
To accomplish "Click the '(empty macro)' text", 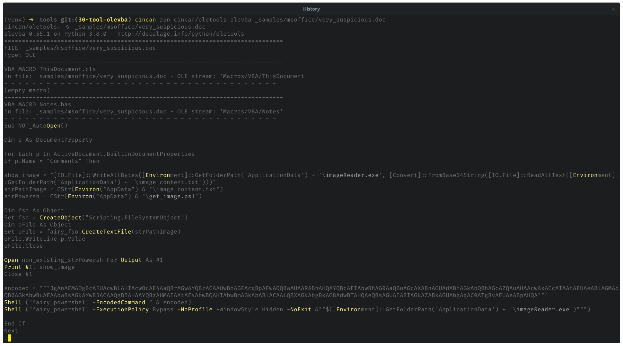I will [x=27, y=91].
